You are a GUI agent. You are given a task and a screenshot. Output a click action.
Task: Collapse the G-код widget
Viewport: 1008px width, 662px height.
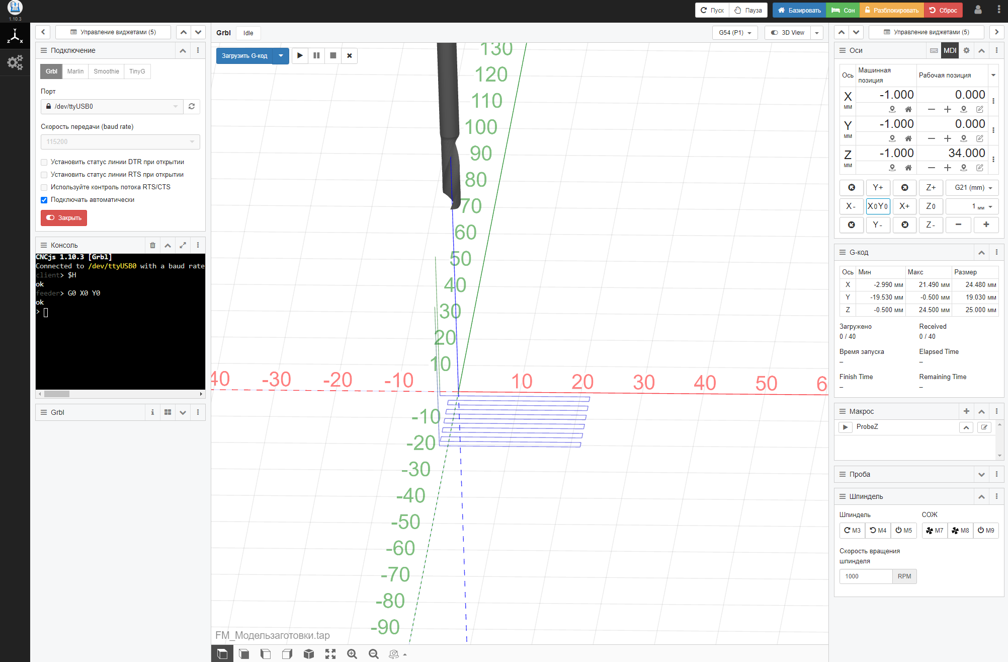pos(981,252)
